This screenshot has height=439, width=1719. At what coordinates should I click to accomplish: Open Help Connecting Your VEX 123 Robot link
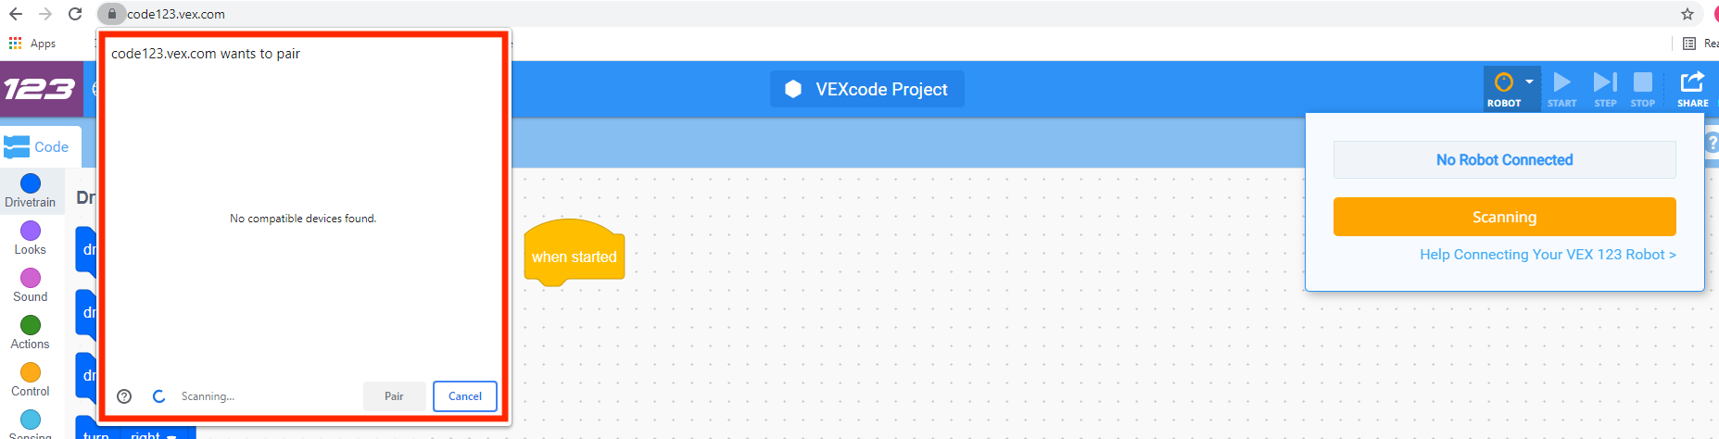tap(1548, 255)
